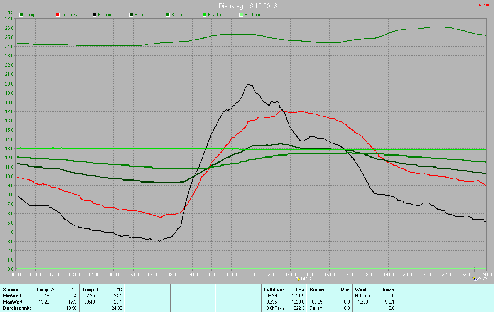Click the "Luftdruck" column header
Screen dimensions: 494x312
click(x=274, y=290)
